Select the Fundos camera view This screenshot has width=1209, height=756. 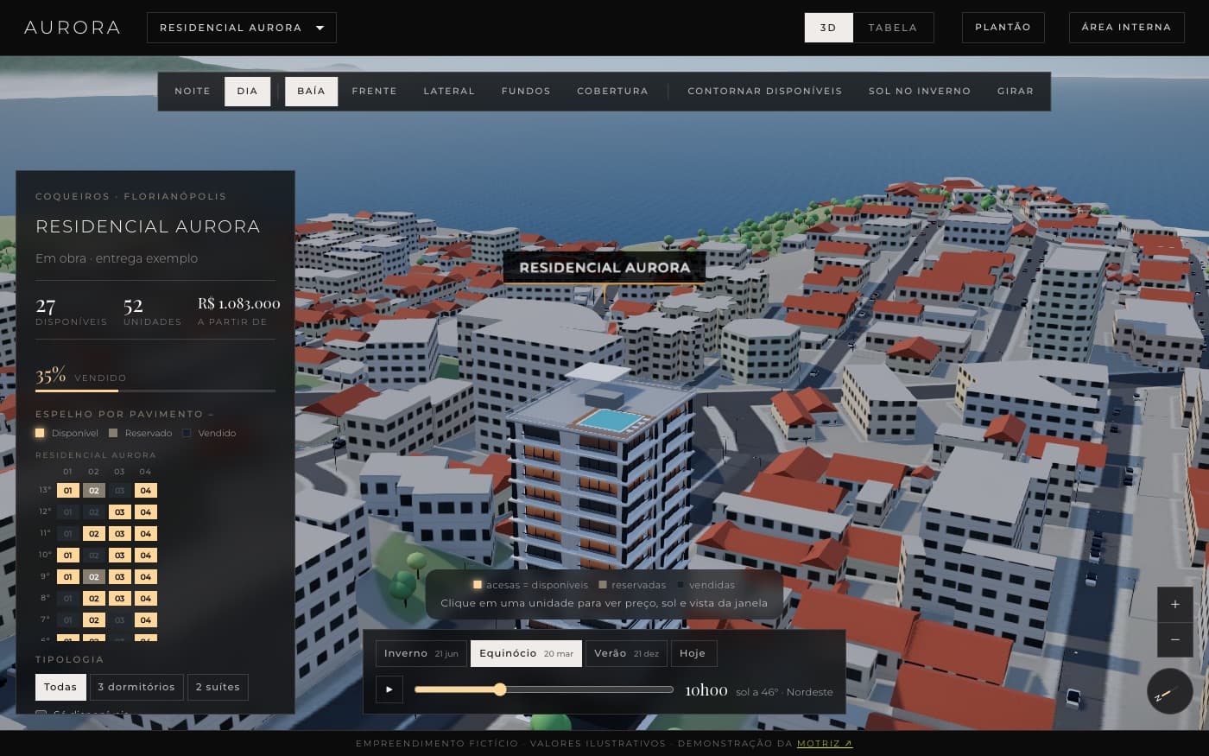526,91
